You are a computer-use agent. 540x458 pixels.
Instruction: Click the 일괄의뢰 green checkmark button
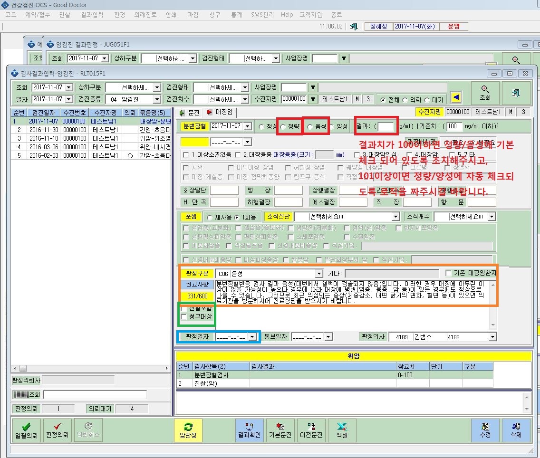point(26,430)
